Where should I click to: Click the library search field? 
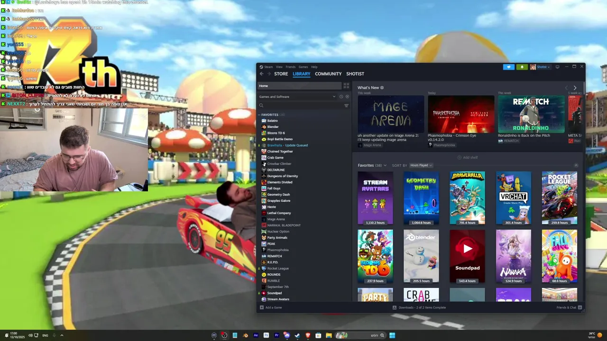click(300, 106)
